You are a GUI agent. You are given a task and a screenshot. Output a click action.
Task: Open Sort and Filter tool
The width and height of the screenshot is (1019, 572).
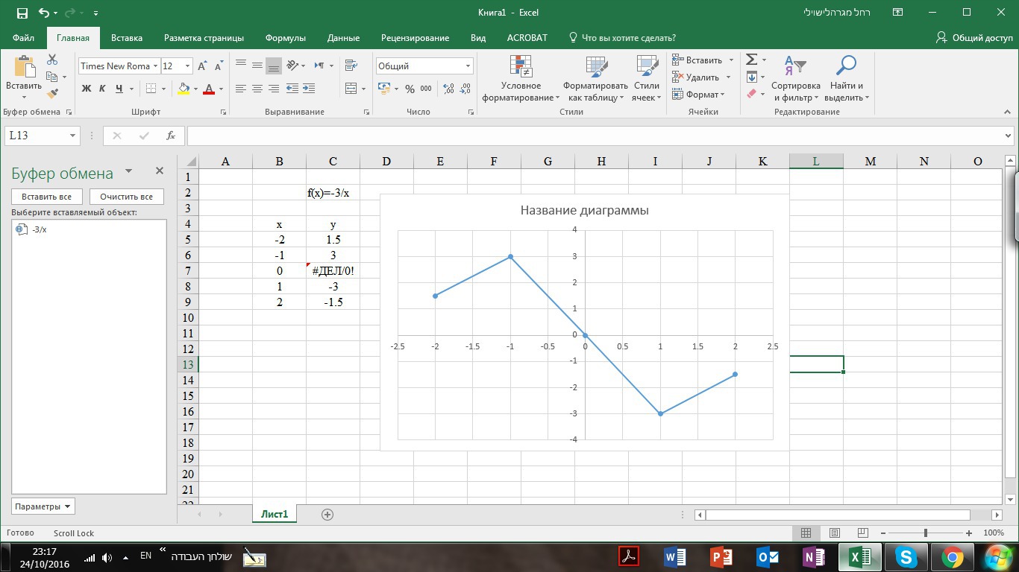[795, 79]
